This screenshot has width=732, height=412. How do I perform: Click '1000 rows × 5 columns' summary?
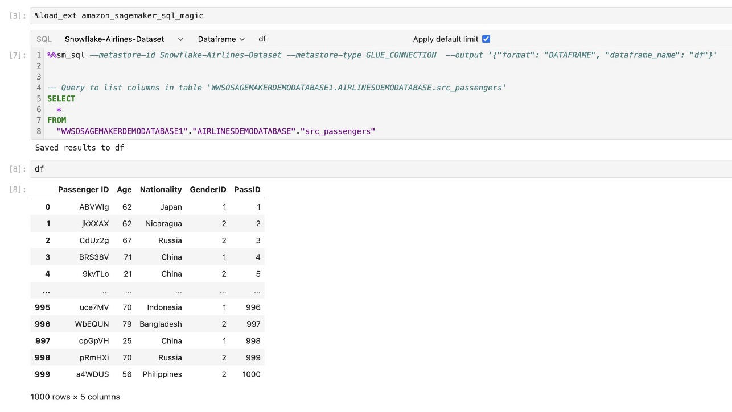tap(75, 397)
